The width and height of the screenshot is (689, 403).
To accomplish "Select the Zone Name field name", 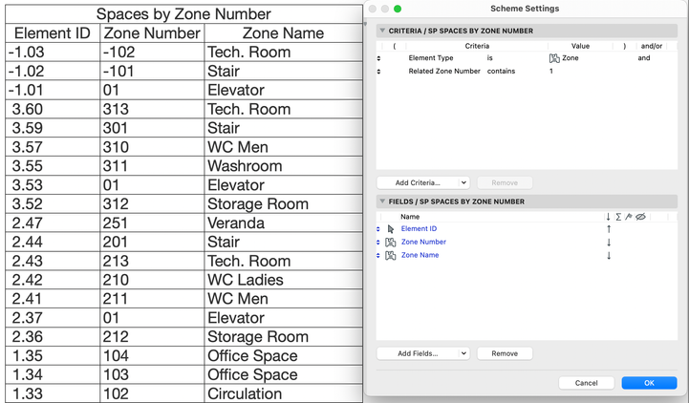I will [x=420, y=255].
